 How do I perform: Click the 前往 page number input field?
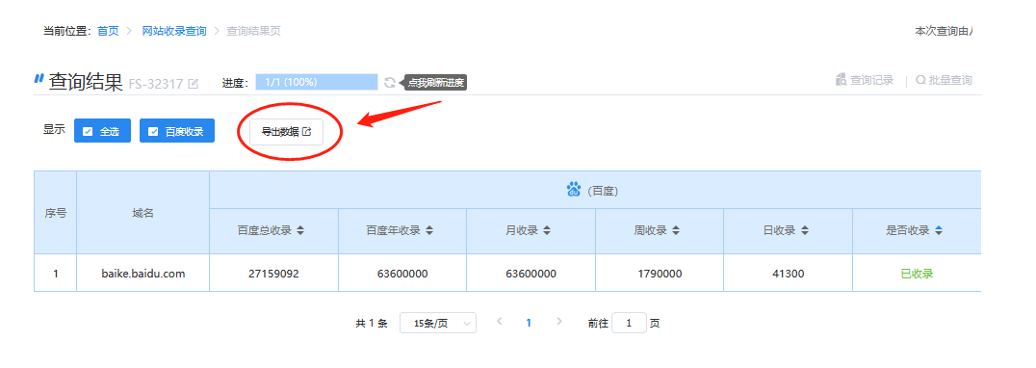629,323
